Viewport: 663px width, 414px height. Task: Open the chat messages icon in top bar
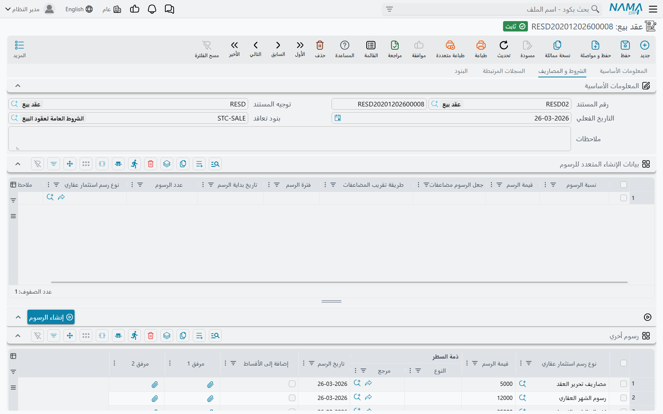click(x=169, y=9)
